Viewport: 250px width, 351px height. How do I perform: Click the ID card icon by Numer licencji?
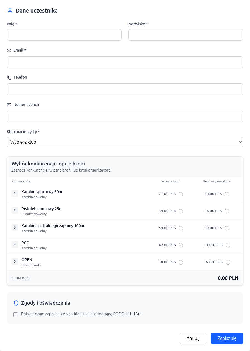click(9, 105)
